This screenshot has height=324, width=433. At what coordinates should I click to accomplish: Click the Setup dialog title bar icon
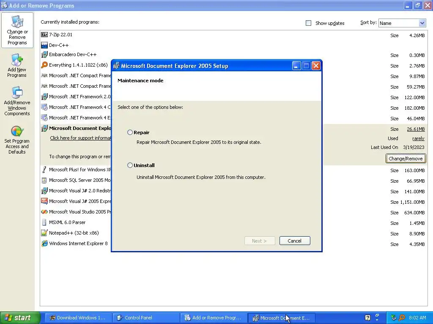point(116,65)
